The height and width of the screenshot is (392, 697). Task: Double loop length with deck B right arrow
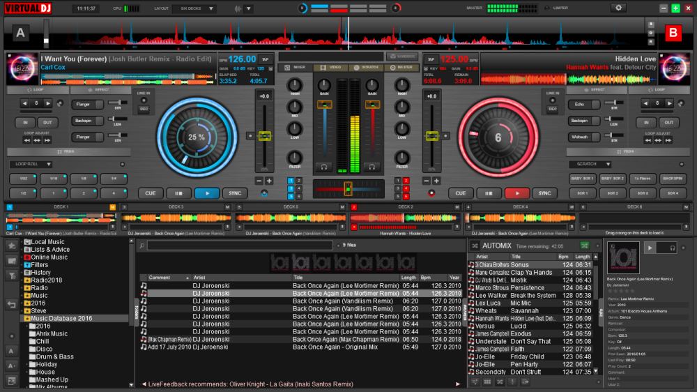(x=669, y=103)
